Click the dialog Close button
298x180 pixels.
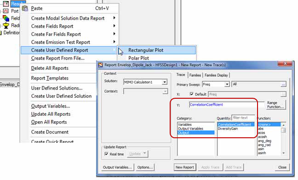282,167
